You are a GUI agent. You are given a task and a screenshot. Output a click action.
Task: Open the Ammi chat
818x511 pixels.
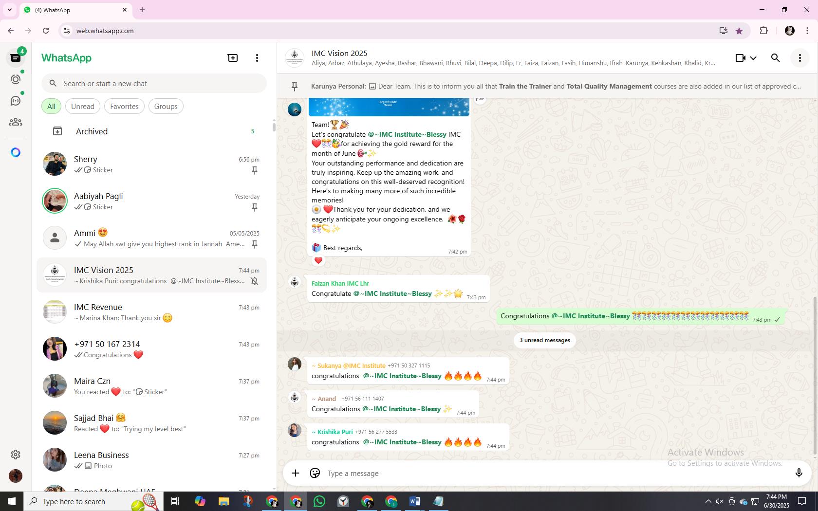152,238
